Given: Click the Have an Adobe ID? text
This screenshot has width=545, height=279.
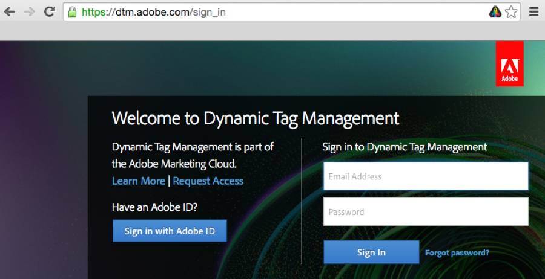Looking at the screenshot, I should point(154,207).
